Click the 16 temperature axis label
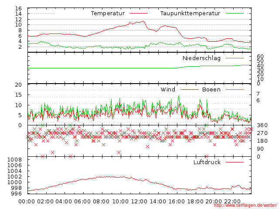 pyautogui.click(x=18, y=8)
